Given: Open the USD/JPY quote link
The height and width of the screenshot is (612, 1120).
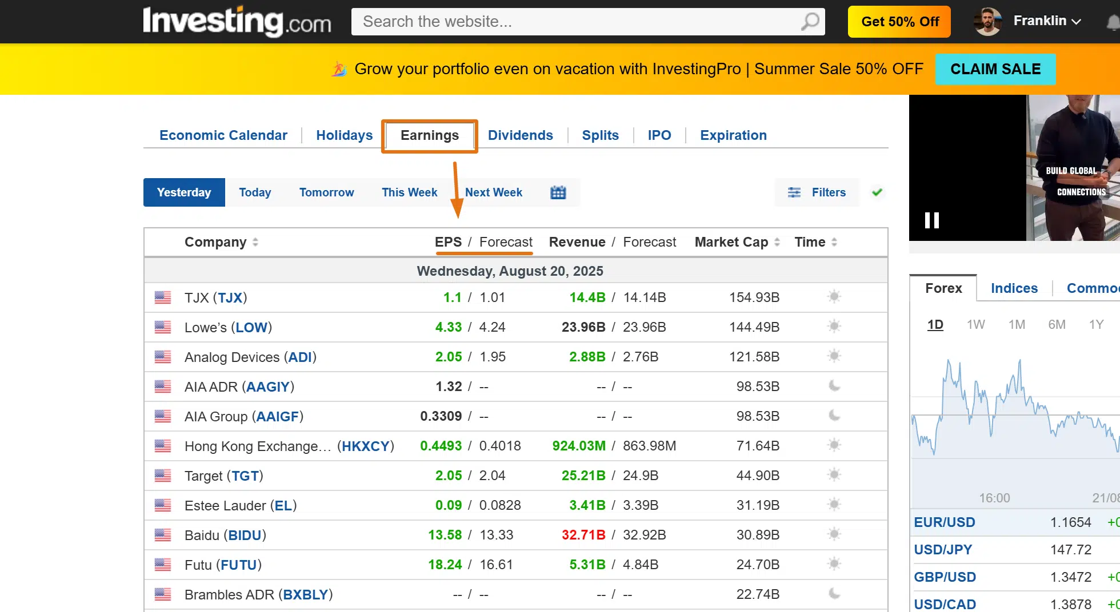Looking at the screenshot, I should [943, 550].
